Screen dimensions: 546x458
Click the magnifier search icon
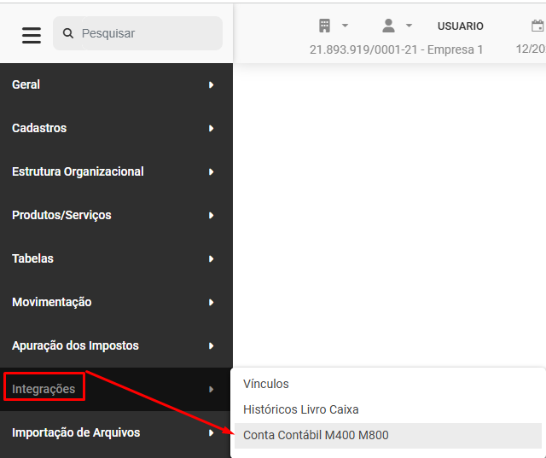pyautogui.click(x=68, y=33)
